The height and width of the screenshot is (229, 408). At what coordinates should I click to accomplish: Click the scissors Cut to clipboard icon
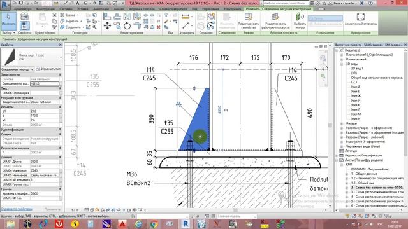tap(54, 15)
